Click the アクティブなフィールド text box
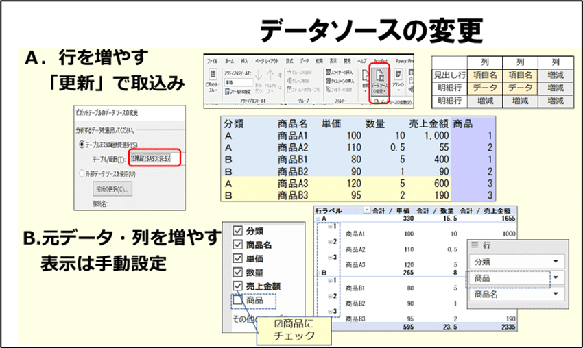Screen dimensions: 583x348 tap(239, 82)
